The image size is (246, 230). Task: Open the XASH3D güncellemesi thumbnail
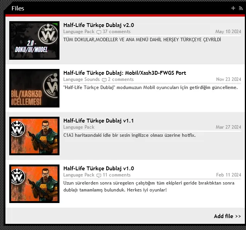click(34, 88)
